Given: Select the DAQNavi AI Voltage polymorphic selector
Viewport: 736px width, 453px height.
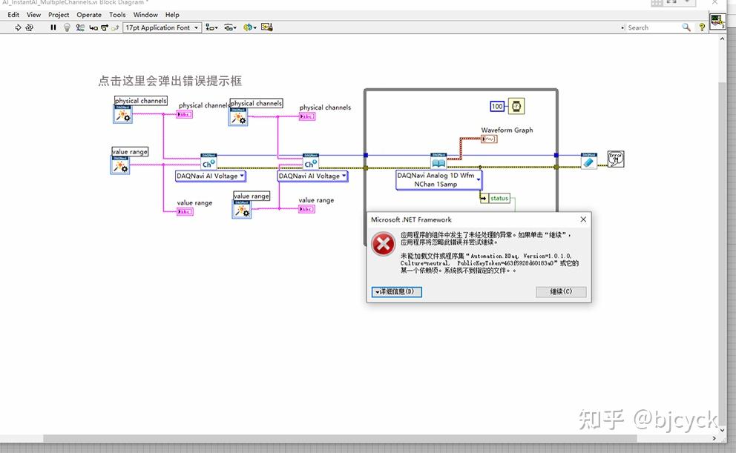Looking at the screenshot, I should [x=208, y=176].
